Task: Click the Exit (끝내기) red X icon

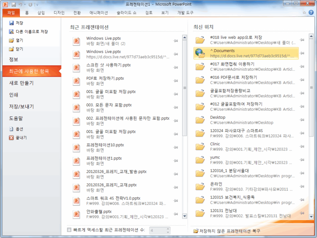Action: click(x=11, y=138)
